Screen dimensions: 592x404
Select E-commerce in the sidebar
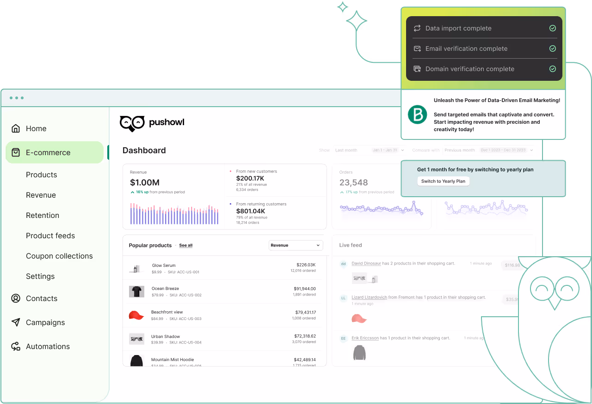[55, 152]
